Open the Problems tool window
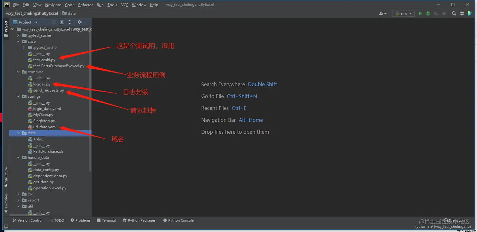Viewport: 477px width, 232px height. tap(80, 220)
